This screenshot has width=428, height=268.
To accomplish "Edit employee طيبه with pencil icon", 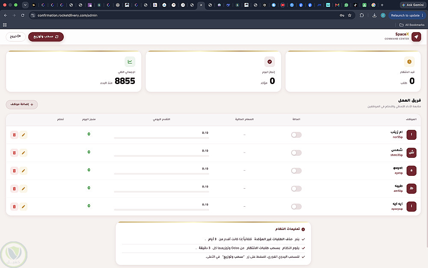I will 23,189.
